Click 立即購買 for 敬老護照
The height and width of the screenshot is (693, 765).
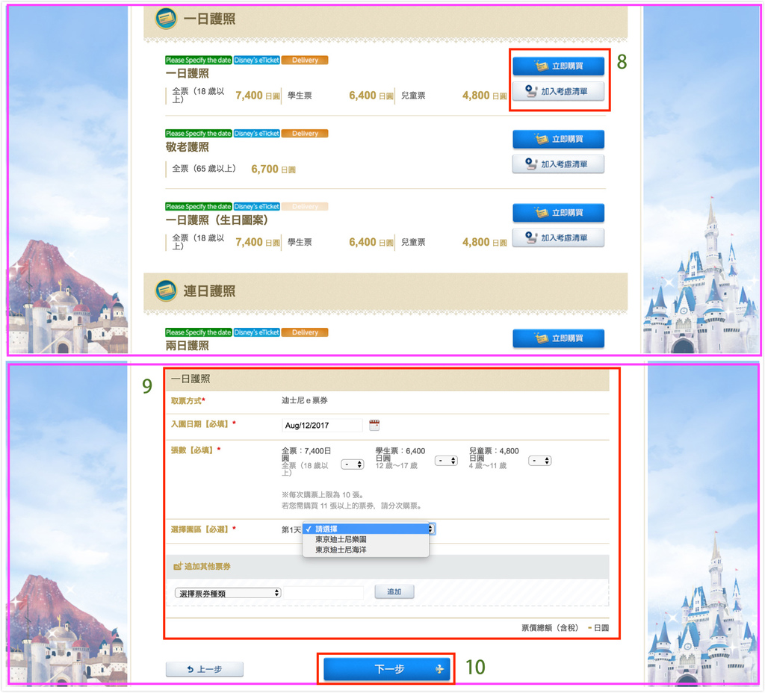(x=558, y=139)
